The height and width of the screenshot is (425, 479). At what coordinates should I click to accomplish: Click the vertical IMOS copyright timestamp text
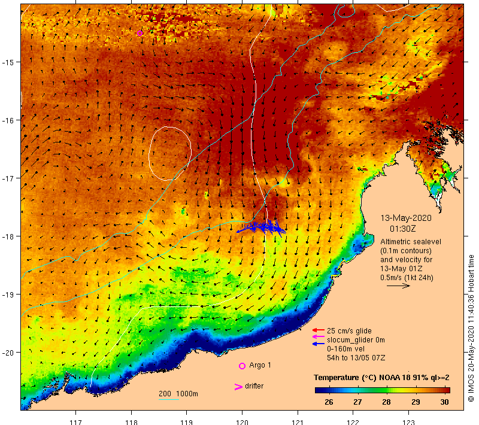point(471,329)
